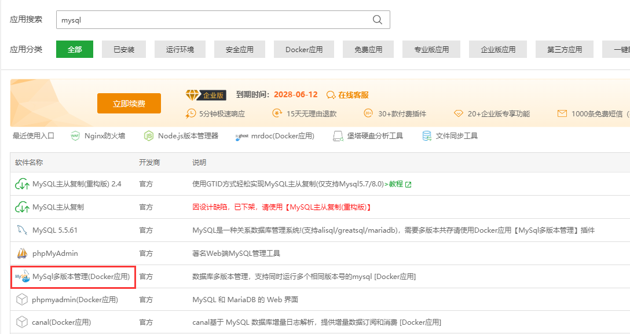Image resolution: width=630 pixels, height=334 pixels.
Task: Open mrdoc(Docker应用) recent shortcut
Action: pyautogui.click(x=283, y=135)
